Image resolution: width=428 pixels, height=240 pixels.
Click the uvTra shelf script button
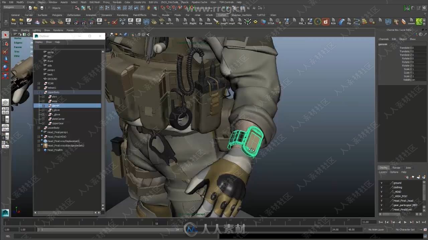coord(170,22)
